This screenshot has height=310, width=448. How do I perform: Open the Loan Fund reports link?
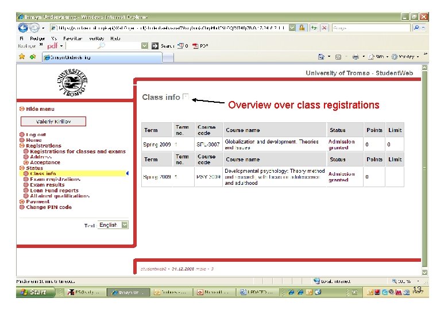point(54,191)
